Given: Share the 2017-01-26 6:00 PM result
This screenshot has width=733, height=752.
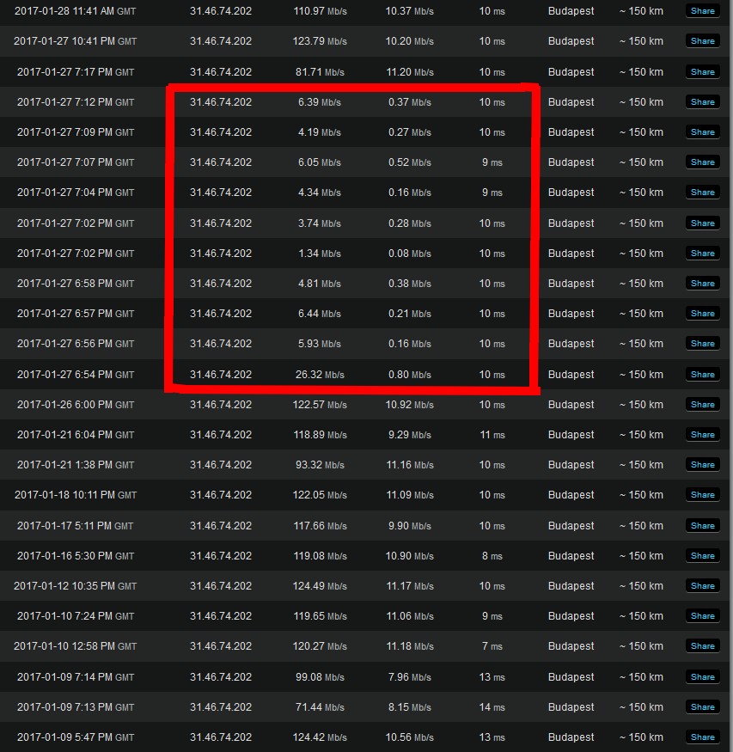Looking at the screenshot, I should pos(702,405).
